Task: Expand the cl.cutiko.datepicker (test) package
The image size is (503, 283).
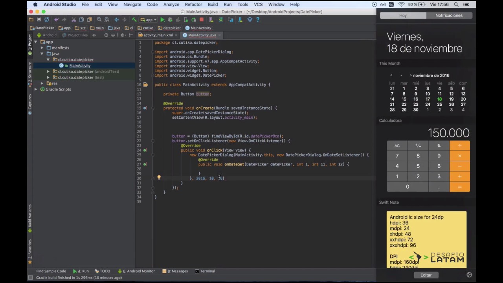Action: click(48, 77)
